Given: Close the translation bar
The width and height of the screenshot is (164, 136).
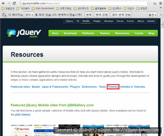Looking at the screenshot, I should click(161, 15).
